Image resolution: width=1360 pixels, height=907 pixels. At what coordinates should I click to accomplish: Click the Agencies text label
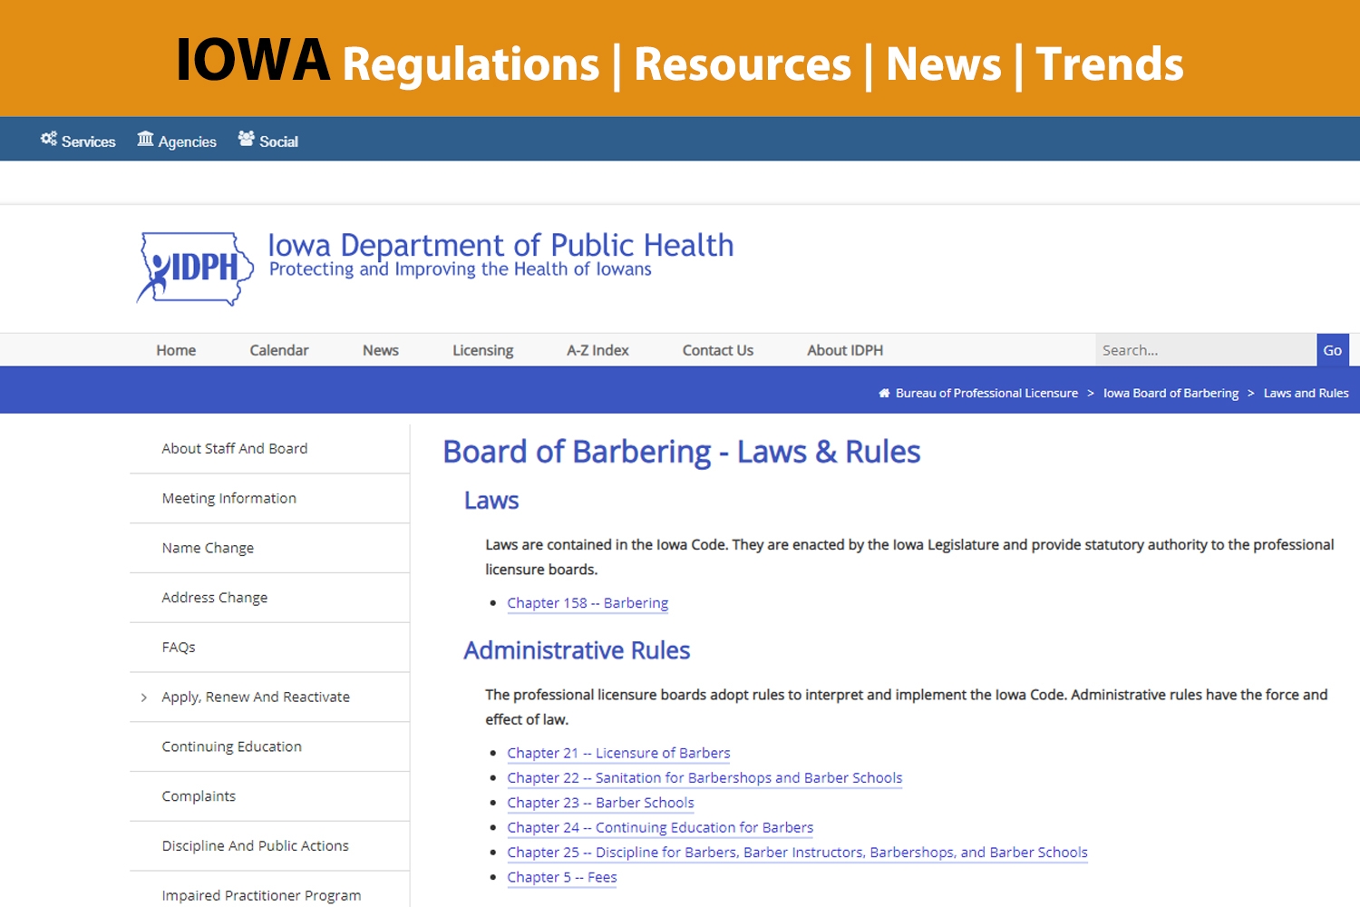click(x=188, y=141)
